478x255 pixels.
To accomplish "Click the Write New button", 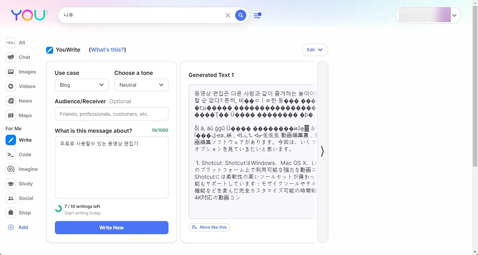I will (x=112, y=228).
